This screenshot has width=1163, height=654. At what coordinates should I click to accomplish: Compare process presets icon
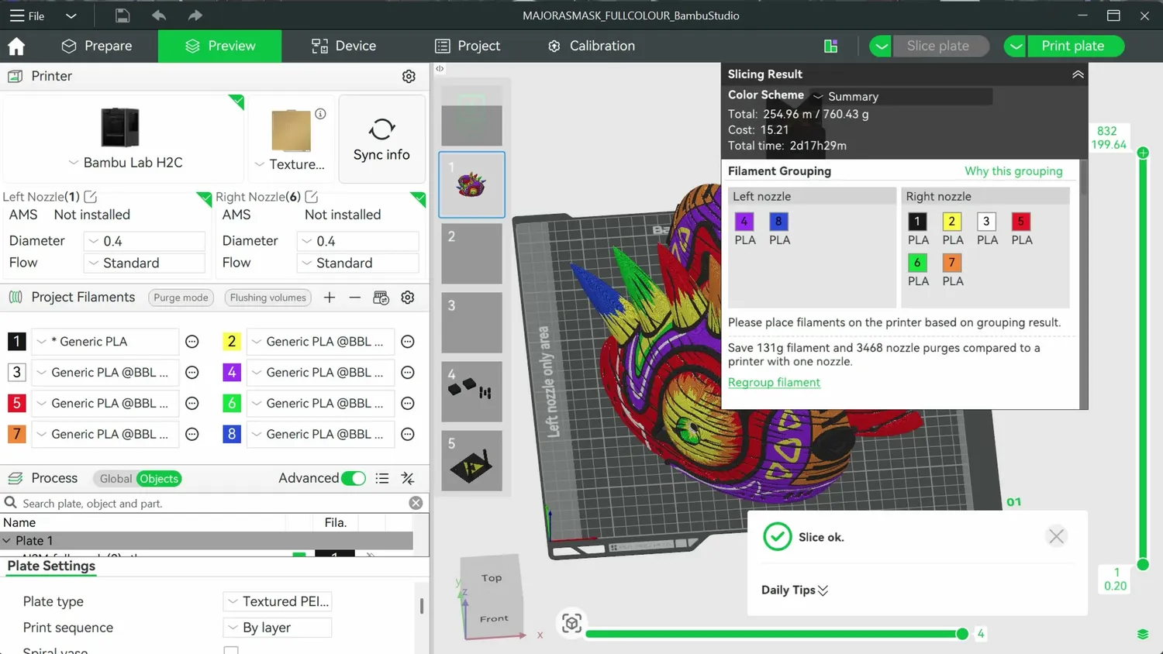408,479
